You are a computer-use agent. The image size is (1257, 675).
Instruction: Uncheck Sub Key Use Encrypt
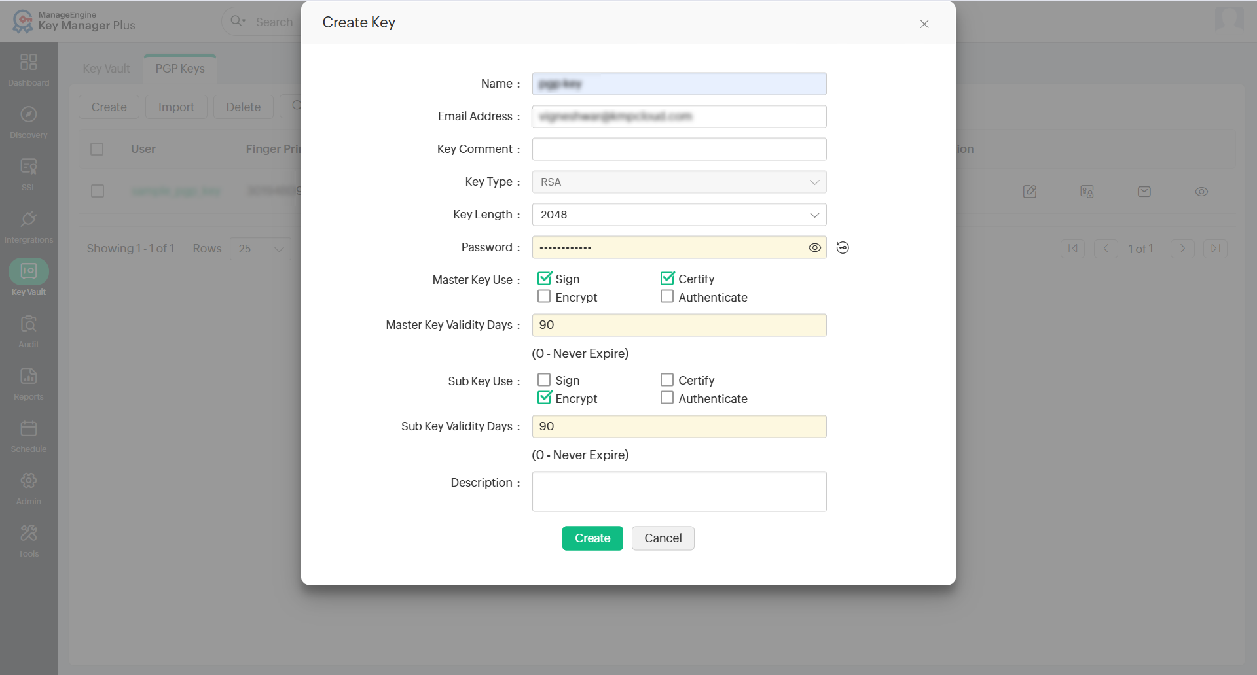click(x=544, y=398)
